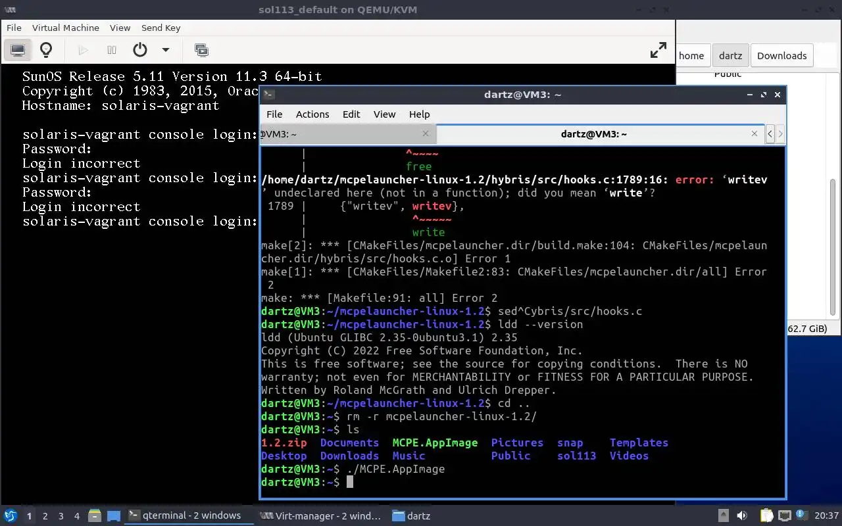Activate dartz file manager taskbar button
Viewport: 842px width, 526px height.
click(x=411, y=515)
